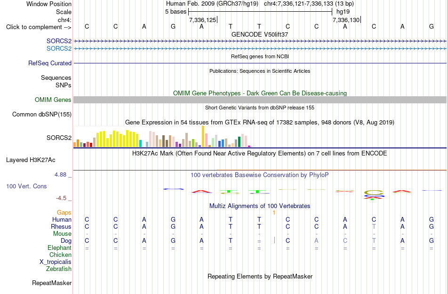Open the Common dbSNP(155) track label
The image size is (447, 294).
coord(42,115)
